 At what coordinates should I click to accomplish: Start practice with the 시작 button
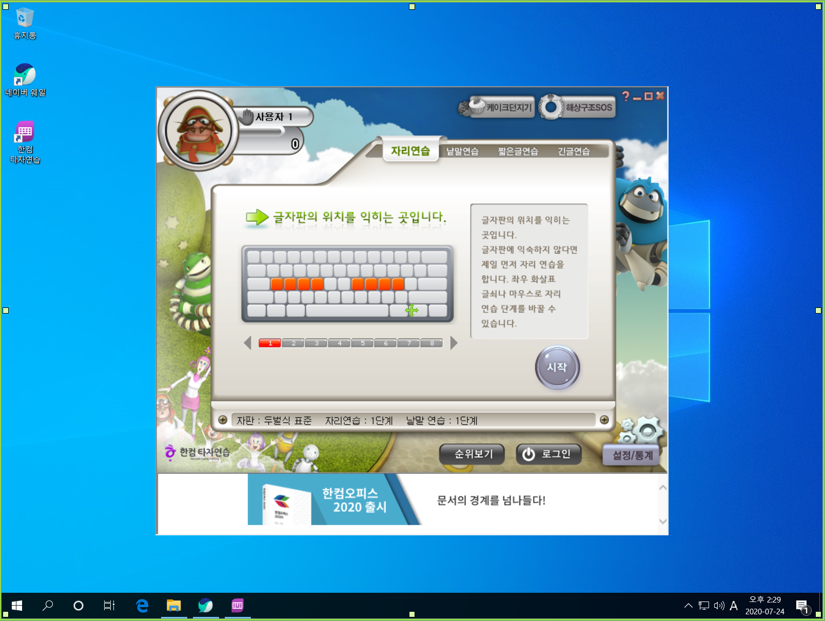pyautogui.click(x=557, y=367)
